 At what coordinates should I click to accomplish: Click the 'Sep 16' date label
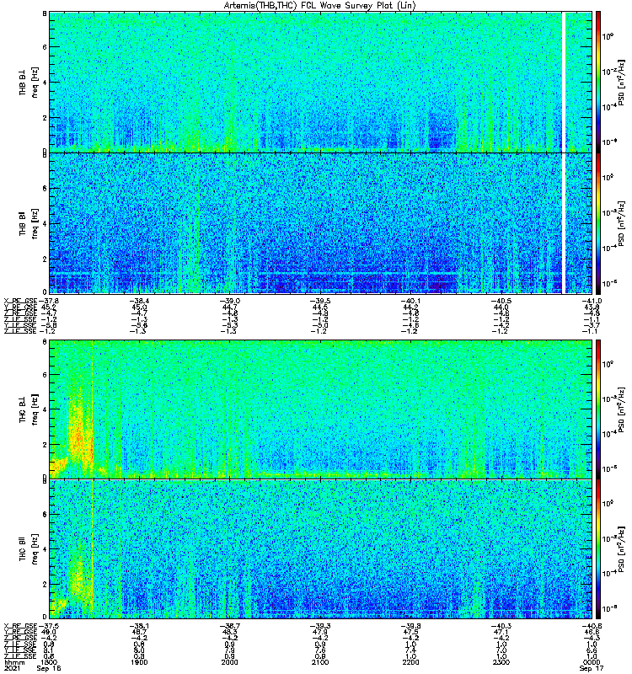coord(49,668)
